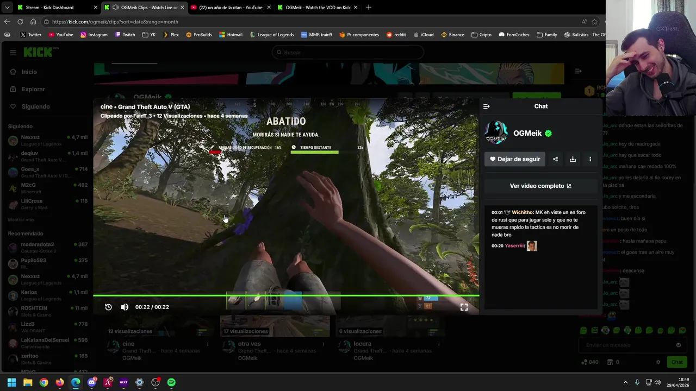This screenshot has width=696, height=391.
Task: Open ROSHTEIN recommended channel
Action: tap(48, 311)
